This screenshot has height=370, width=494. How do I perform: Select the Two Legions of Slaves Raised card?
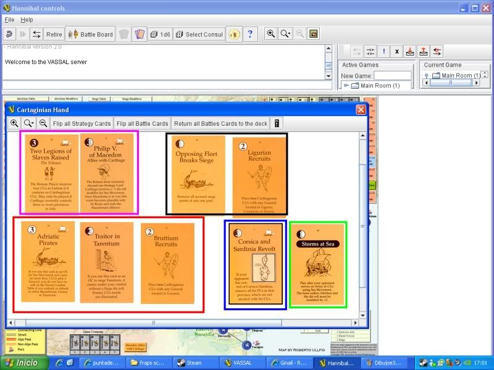pos(51,173)
